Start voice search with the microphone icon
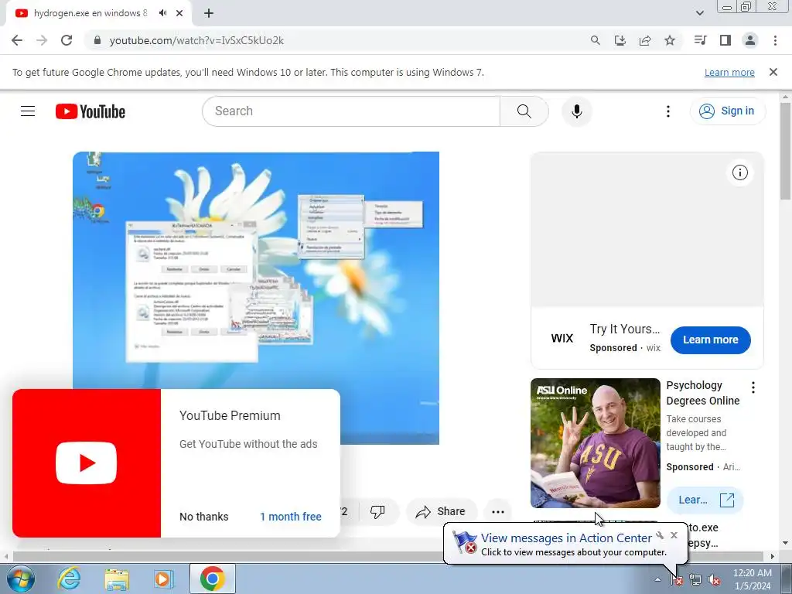Viewport: 792px width, 594px height. (577, 111)
